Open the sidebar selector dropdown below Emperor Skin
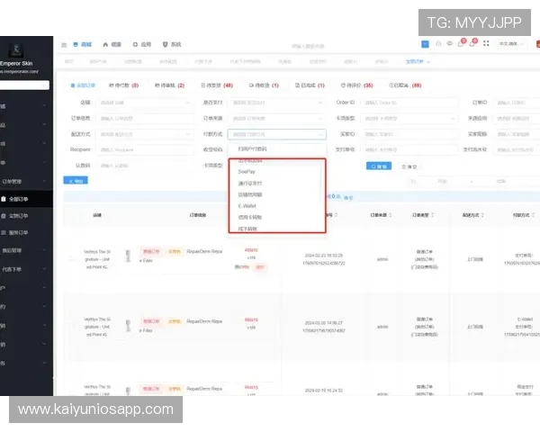This screenshot has width=540, height=432. [x=24, y=85]
